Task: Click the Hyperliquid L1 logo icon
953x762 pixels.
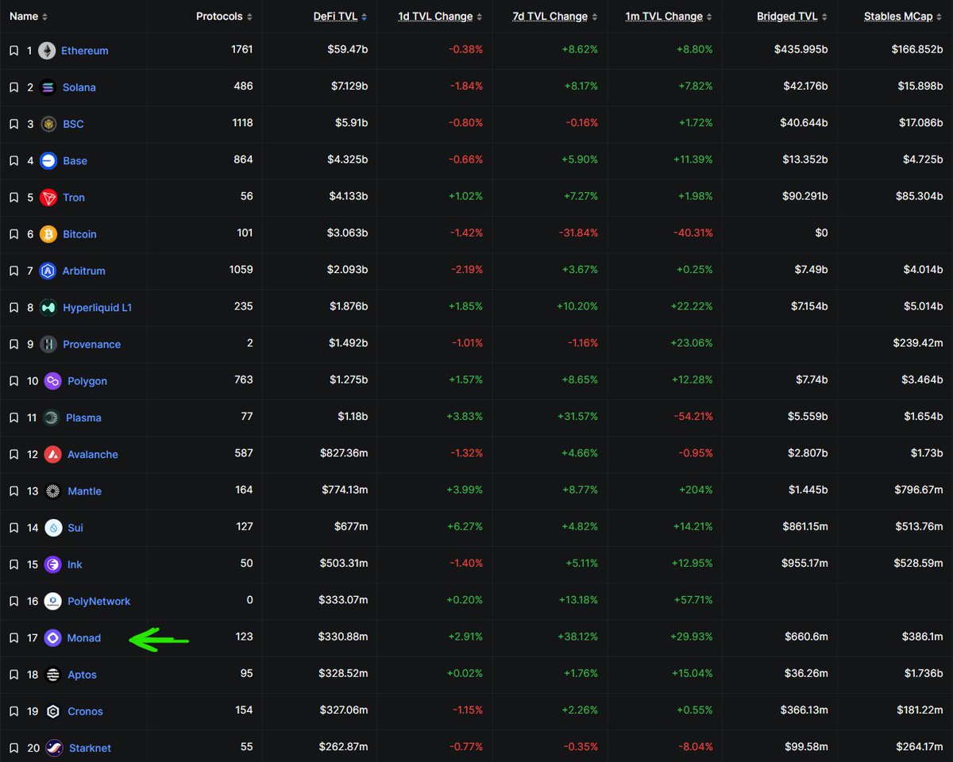Action: 48,307
